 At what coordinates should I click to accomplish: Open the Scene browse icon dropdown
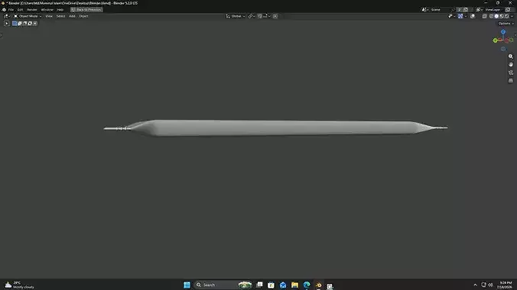click(425, 10)
